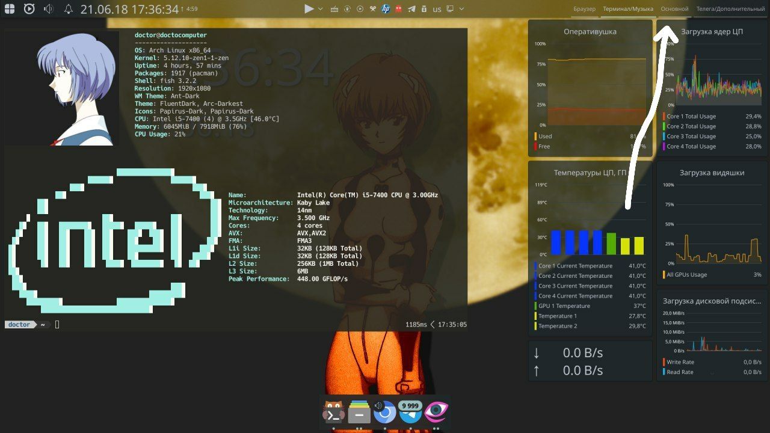Switch to the Основной virtual desktop
770x433 pixels.
(x=674, y=9)
